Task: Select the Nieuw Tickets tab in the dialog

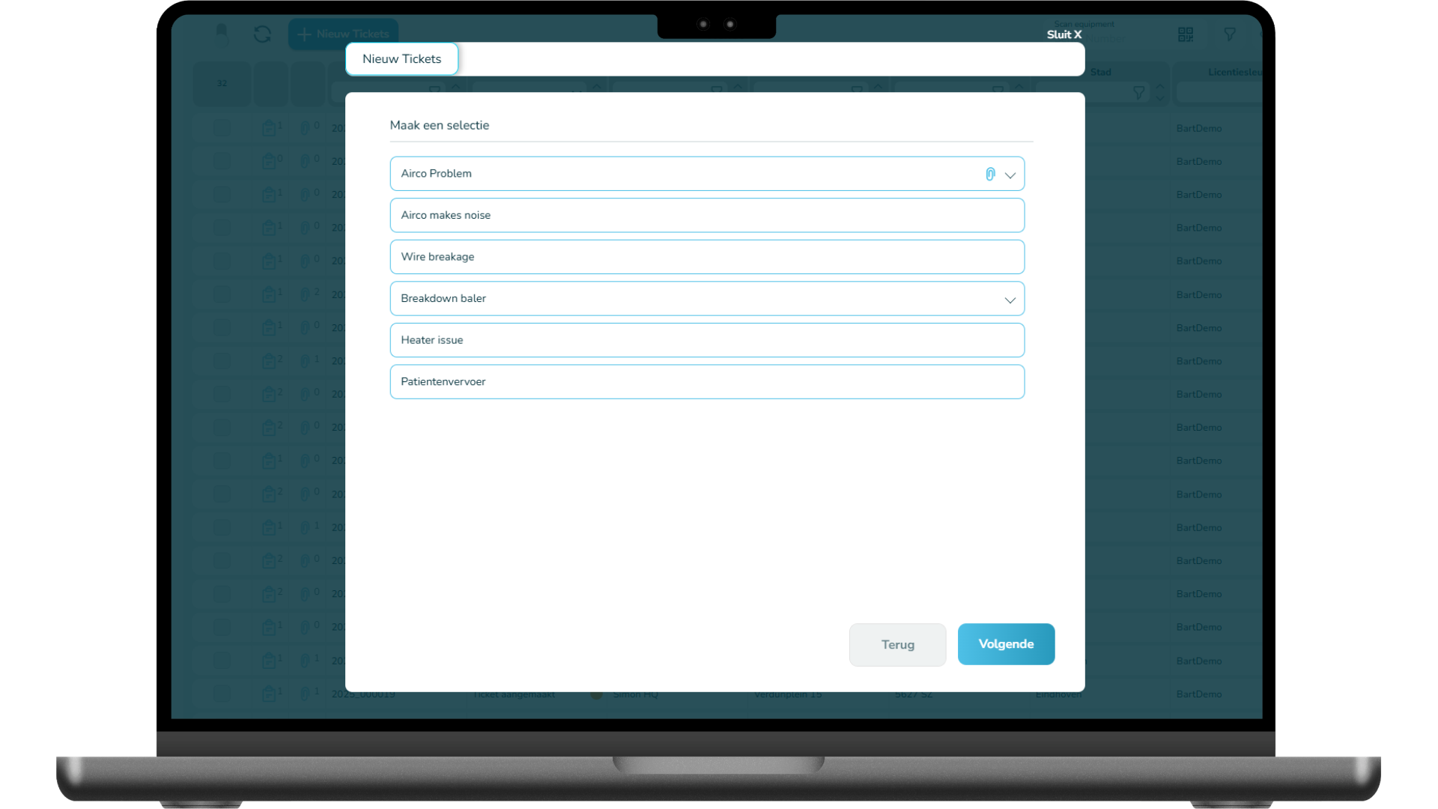Action: click(401, 59)
